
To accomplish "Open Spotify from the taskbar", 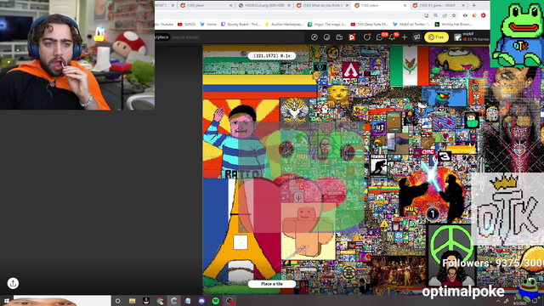I will 215,301.
